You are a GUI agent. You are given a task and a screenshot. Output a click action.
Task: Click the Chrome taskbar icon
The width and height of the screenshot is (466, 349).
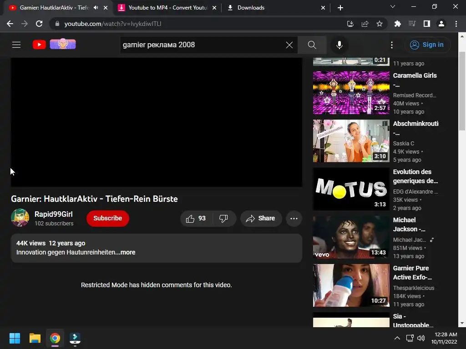coord(55,338)
